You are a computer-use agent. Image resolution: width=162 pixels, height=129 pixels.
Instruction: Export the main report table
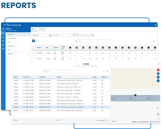click(154, 41)
